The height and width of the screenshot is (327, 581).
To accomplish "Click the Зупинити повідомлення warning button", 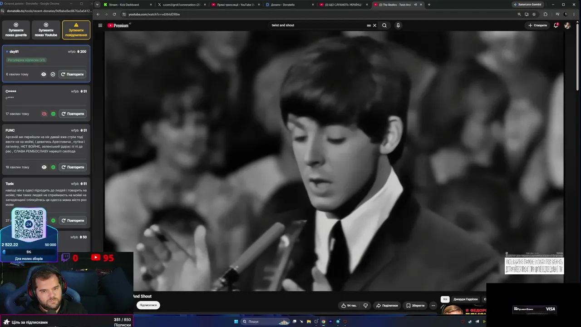I will coord(76,30).
